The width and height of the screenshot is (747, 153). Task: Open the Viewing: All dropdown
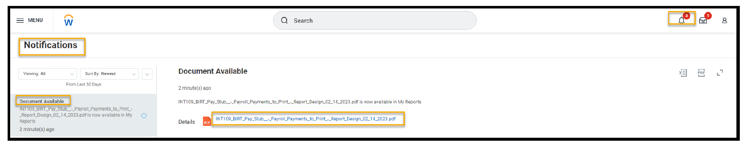48,74
